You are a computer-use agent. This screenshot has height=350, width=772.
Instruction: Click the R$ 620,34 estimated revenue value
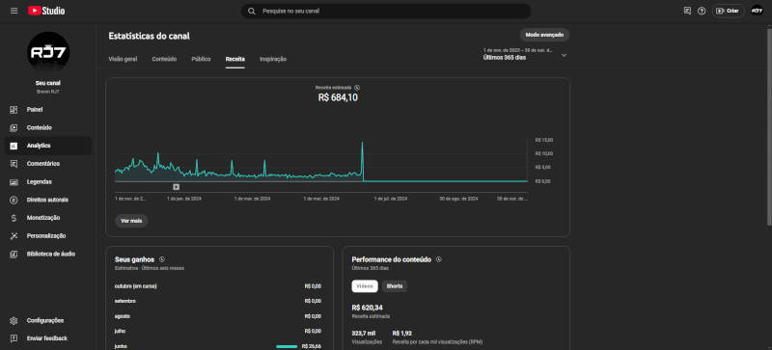click(x=368, y=308)
